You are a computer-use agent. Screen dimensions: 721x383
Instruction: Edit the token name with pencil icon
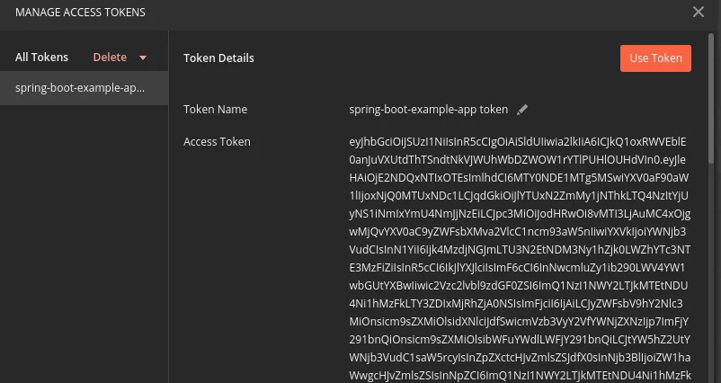522,110
